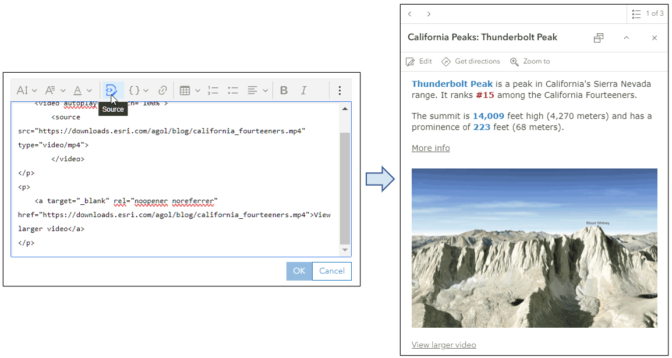Apply numbered list formatting
672x358 pixels.
213,90
